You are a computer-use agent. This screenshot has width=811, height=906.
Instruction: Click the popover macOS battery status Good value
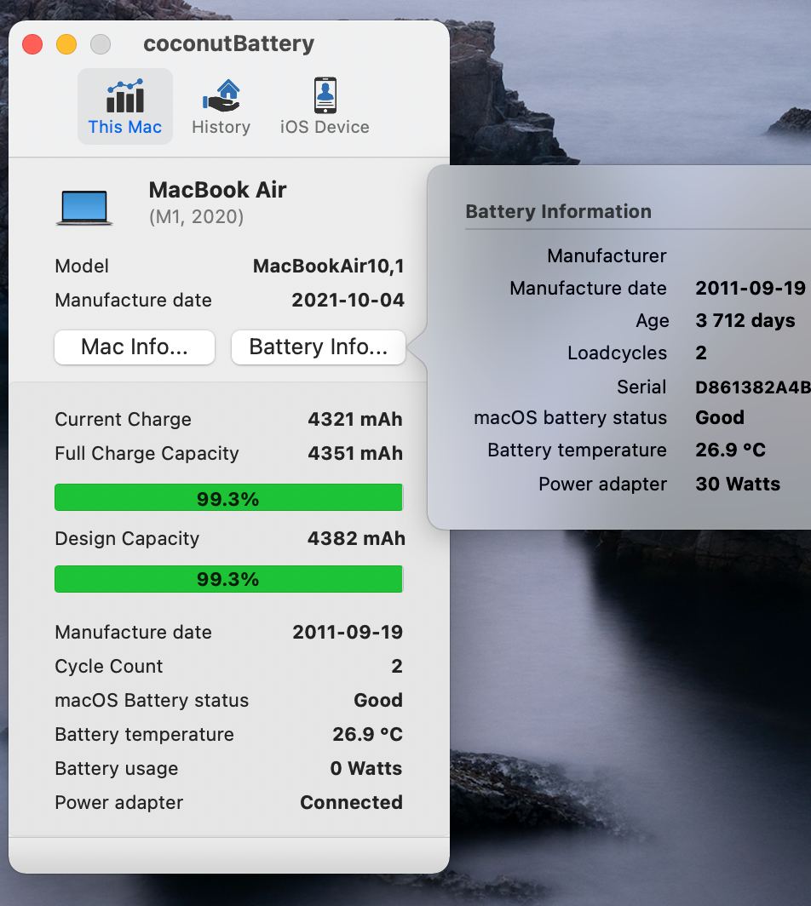point(720,418)
